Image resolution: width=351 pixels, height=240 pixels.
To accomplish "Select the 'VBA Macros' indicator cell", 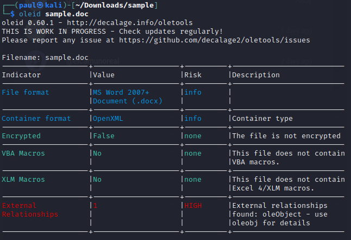I will [23, 153].
